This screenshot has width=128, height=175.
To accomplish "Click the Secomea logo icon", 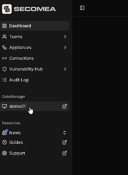I will click(7, 9).
